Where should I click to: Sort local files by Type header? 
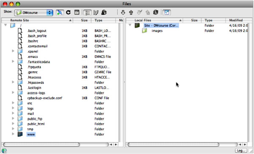213,20
